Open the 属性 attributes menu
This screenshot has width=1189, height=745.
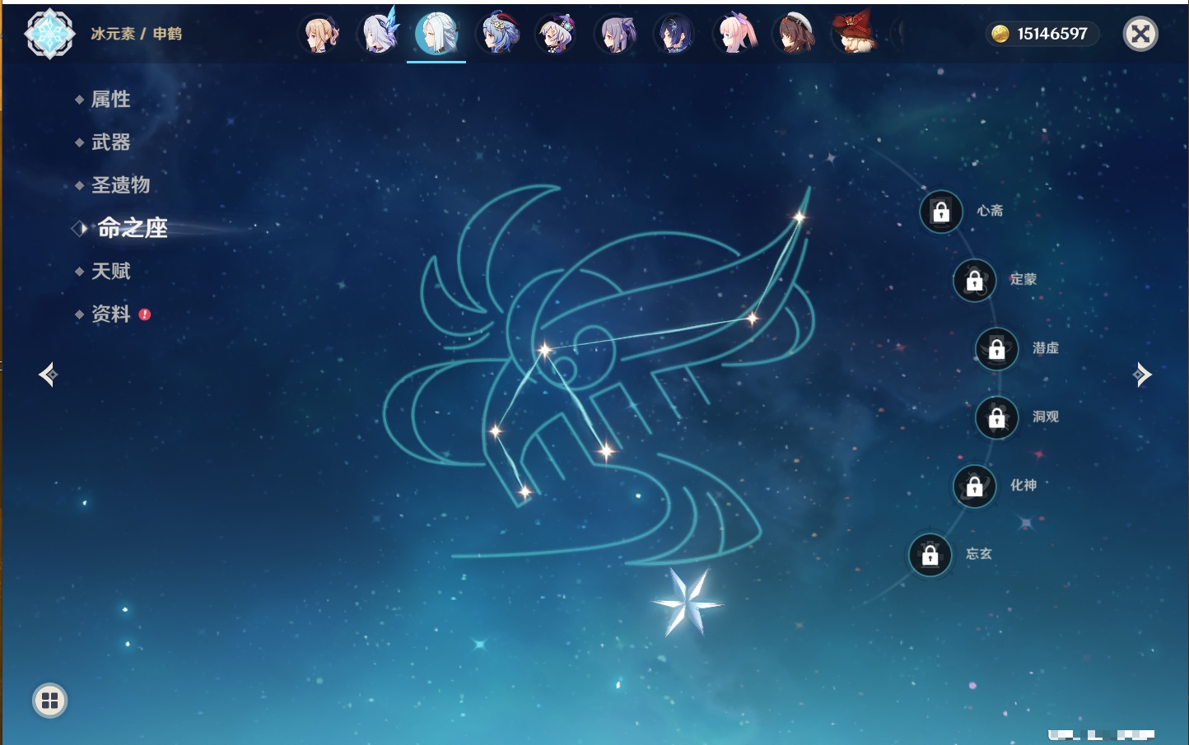[x=110, y=100]
